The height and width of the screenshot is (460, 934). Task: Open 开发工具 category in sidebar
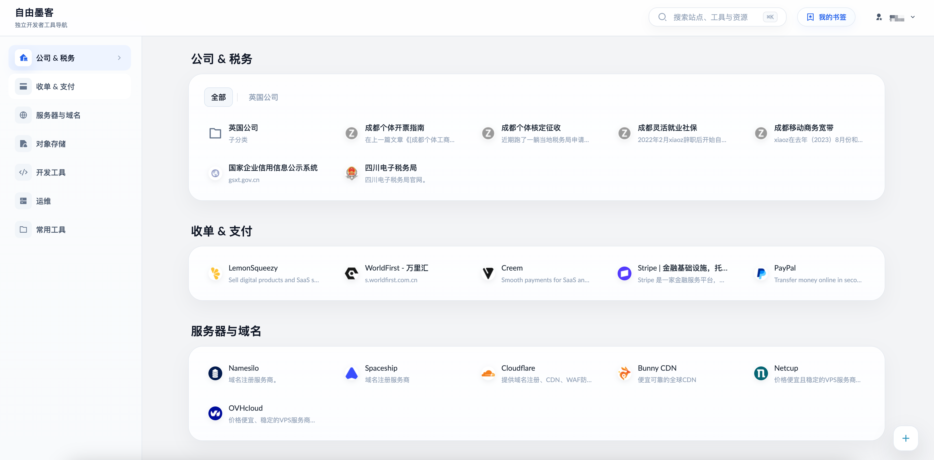[x=70, y=172]
